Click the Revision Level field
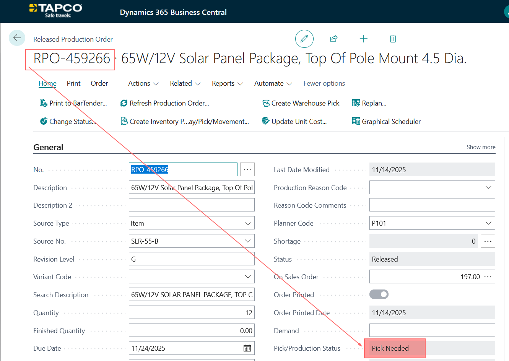The height and width of the screenshot is (361, 509). pos(192,259)
